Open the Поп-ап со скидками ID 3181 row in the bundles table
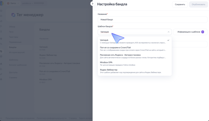The width and height of the screenshot is (209, 121). tap(64, 73)
